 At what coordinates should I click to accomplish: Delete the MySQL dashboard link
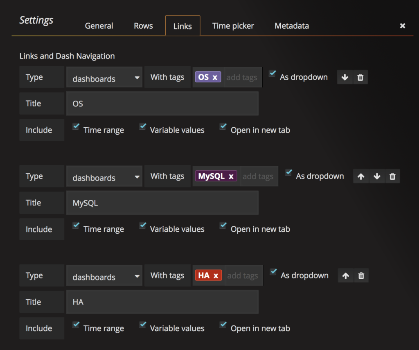point(392,176)
